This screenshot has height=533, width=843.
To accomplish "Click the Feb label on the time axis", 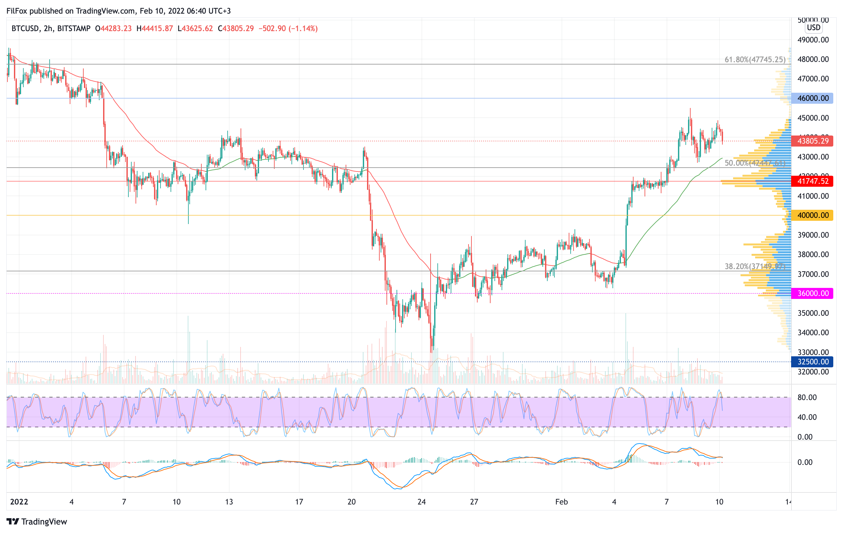I will [561, 502].
